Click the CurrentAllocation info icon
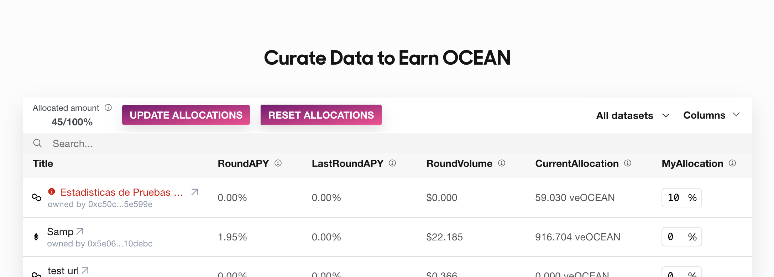 click(628, 163)
